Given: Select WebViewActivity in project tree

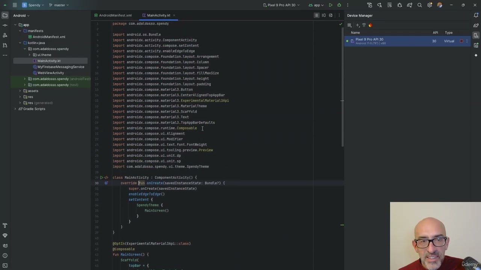Looking at the screenshot, I should point(48,73).
